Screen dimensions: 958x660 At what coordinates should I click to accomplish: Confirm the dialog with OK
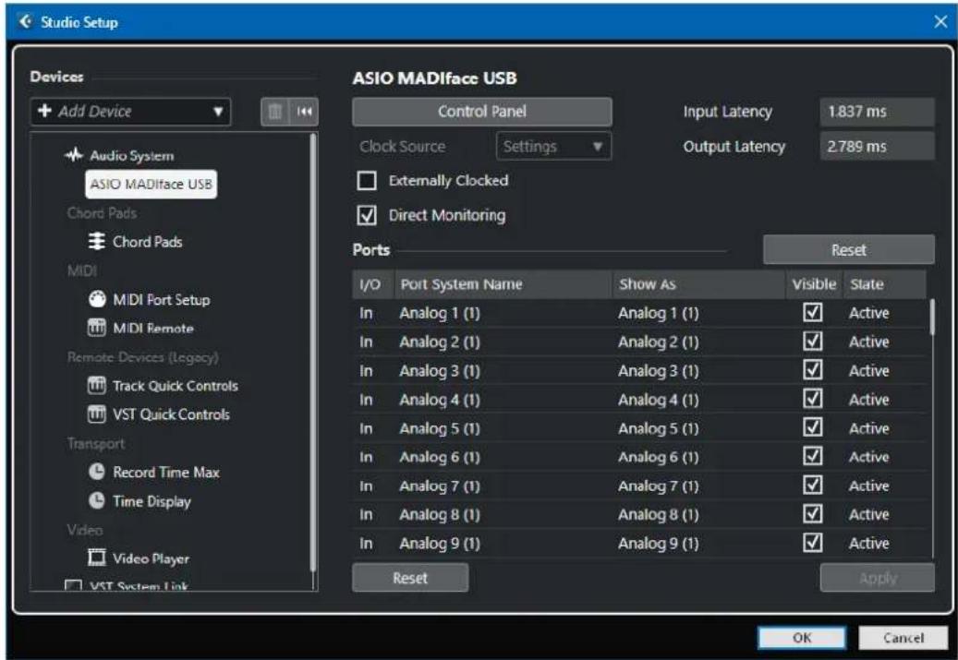coord(802,638)
